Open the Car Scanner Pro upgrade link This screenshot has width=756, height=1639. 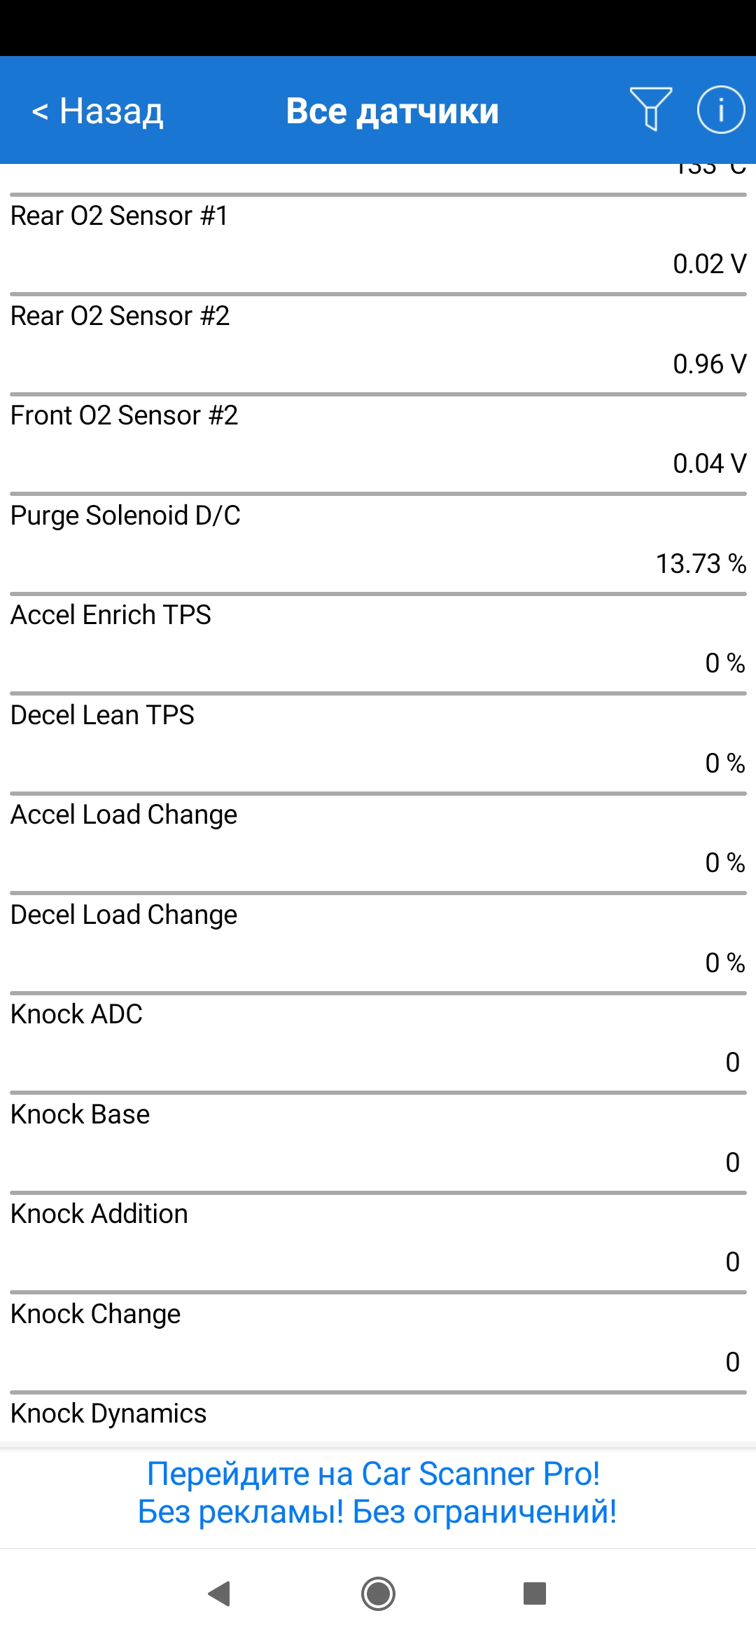click(377, 1493)
